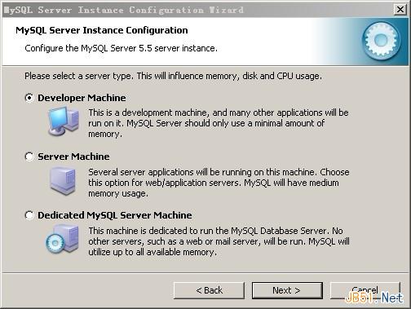411x309 pixels.
Task: Click the Server Machine tower icon
Action: click(63, 181)
